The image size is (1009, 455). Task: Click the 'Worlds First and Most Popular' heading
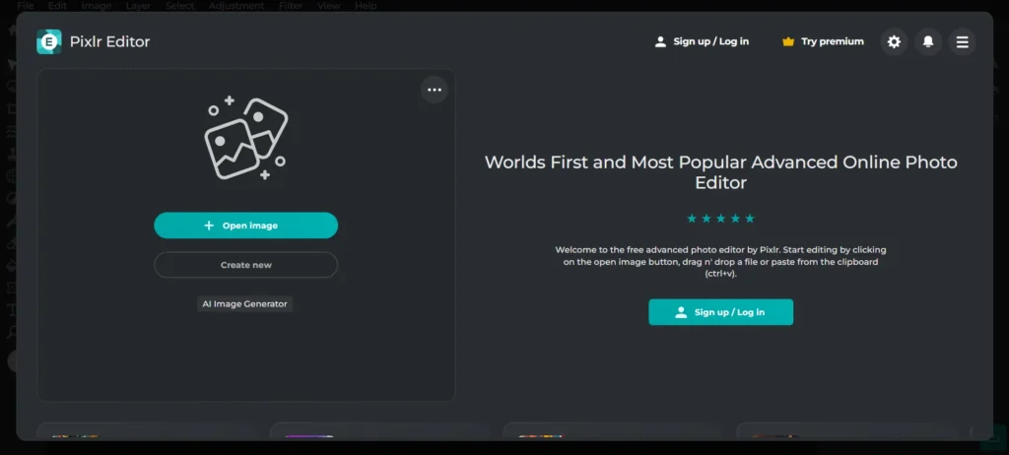(x=720, y=172)
